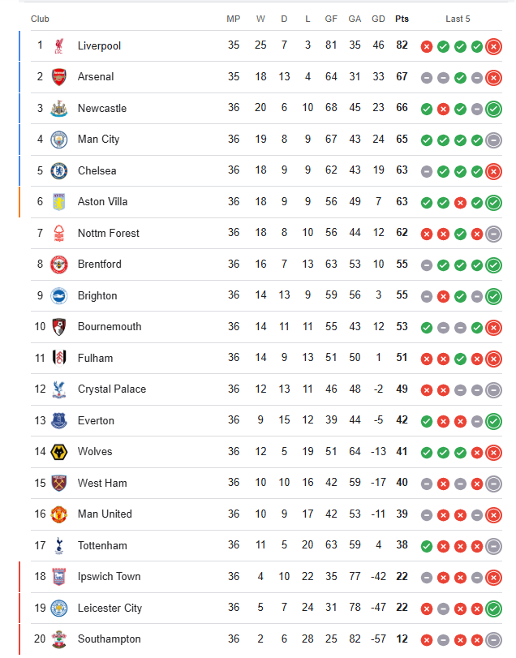Click the Pts column header
516x658 pixels.
[402, 19]
